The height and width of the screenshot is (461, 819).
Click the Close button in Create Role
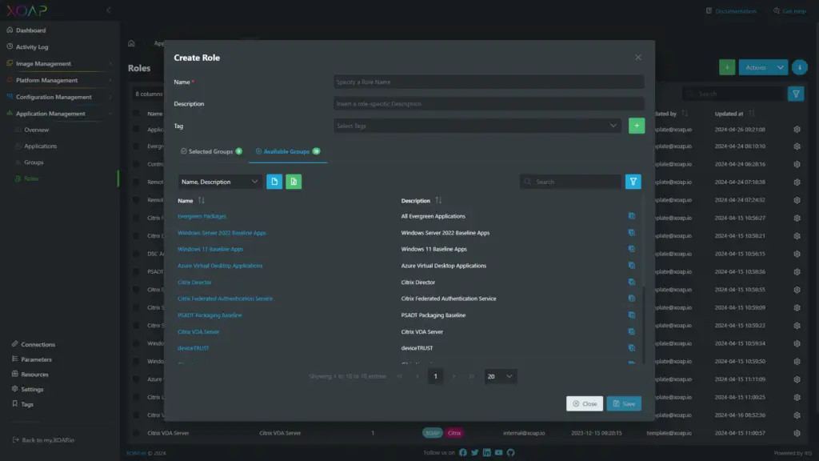585,403
